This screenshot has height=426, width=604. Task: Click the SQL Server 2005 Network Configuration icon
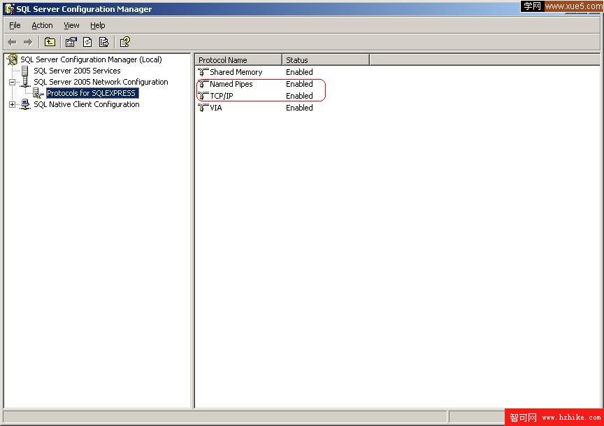tap(25, 82)
